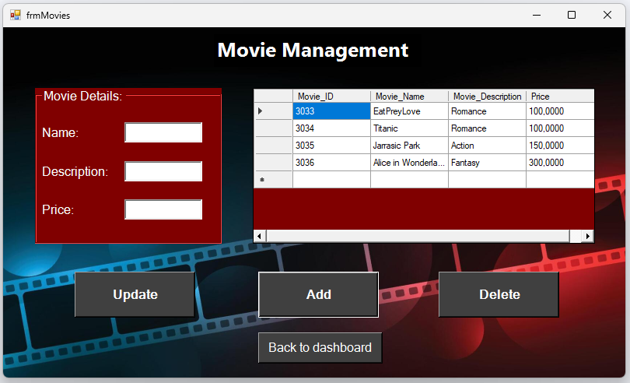This screenshot has width=630, height=383.
Task: Select price cell of EatPreyLove row
Action: coord(560,111)
